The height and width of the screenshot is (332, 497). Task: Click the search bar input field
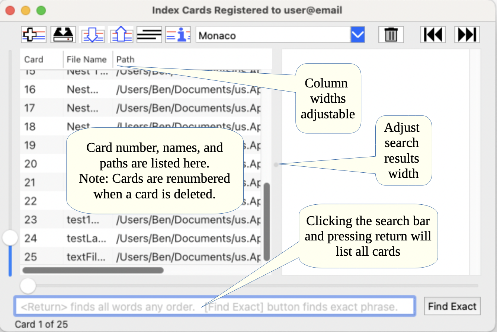[215, 307]
